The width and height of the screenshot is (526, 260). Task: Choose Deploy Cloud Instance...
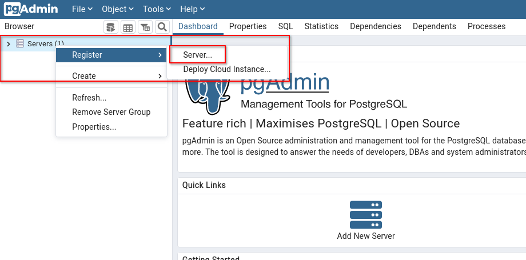pyautogui.click(x=227, y=70)
